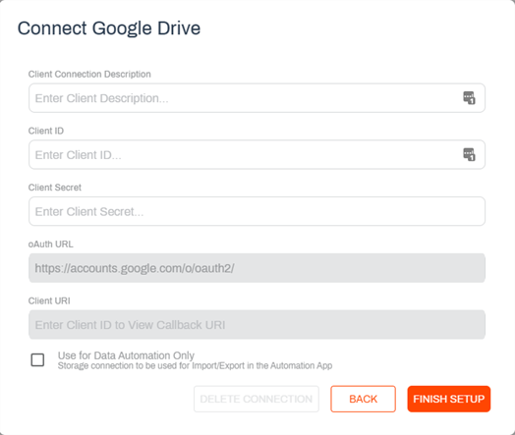
Task: Click the autofill icon in Client ID field
Action: pyautogui.click(x=469, y=154)
